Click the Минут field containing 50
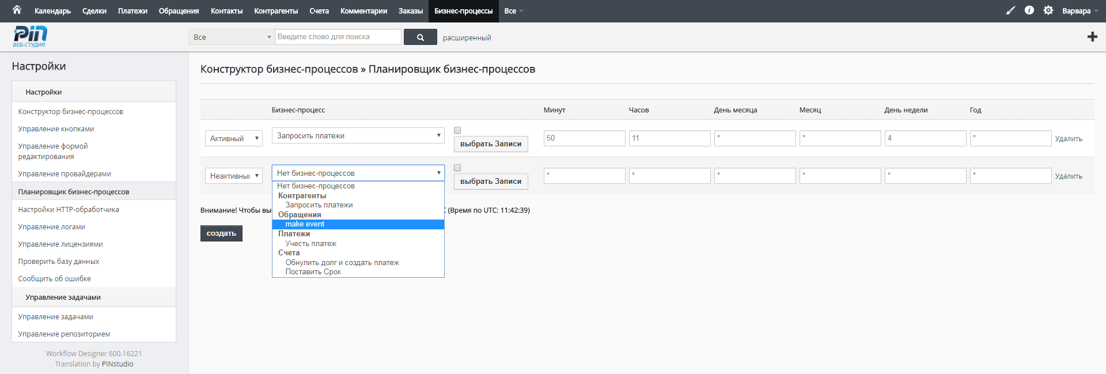This screenshot has width=1106, height=374. pos(584,138)
